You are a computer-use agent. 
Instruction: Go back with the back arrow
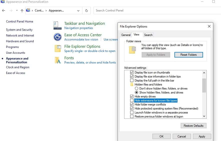[x=4, y=10]
